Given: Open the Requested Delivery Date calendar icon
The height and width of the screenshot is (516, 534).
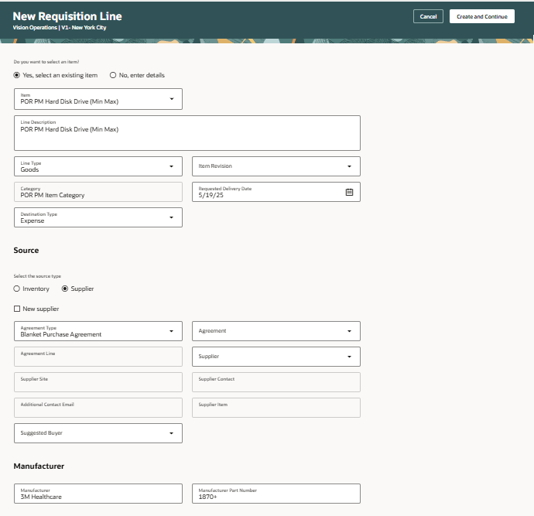Looking at the screenshot, I should 349,192.
